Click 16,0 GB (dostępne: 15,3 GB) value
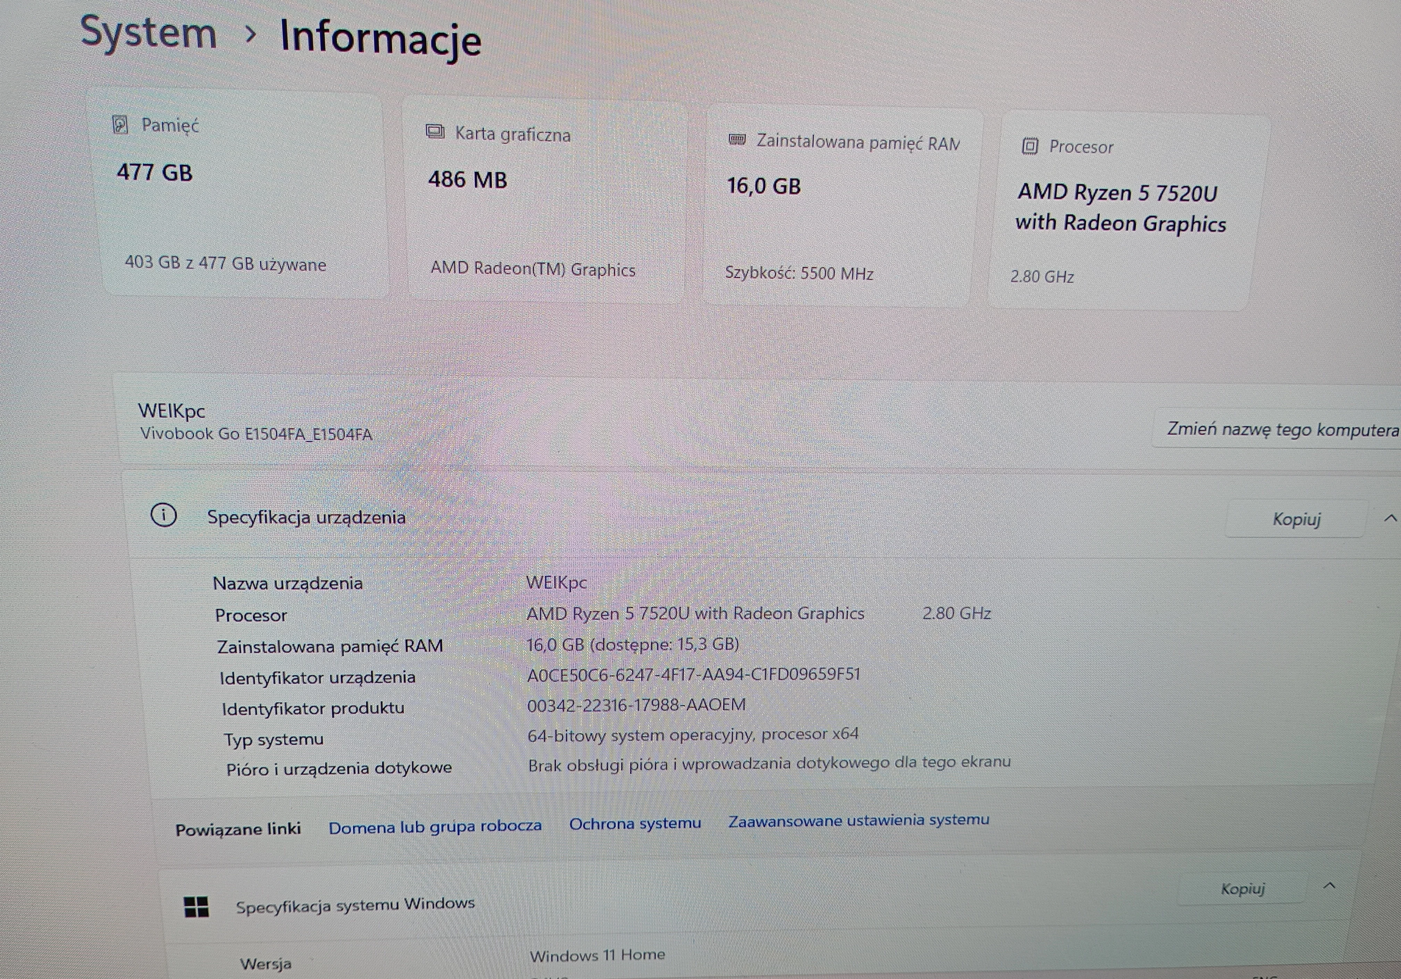This screenshot has width=1401, height=979. pos(632,644)
